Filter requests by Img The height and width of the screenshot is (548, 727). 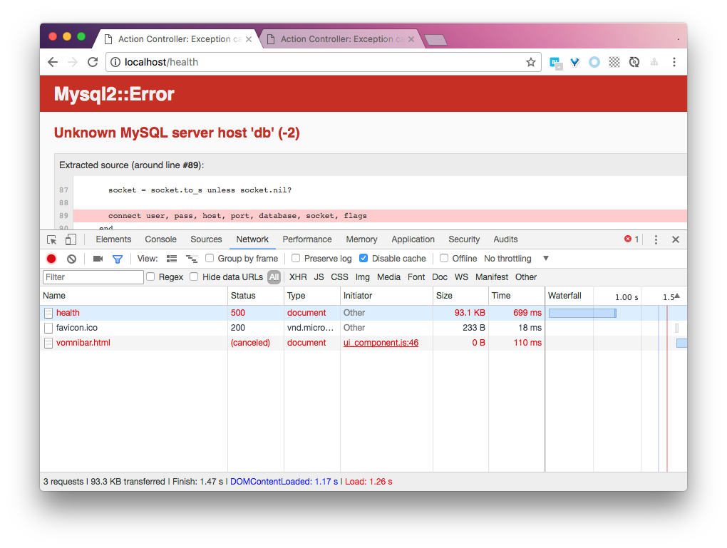point(363,277)
